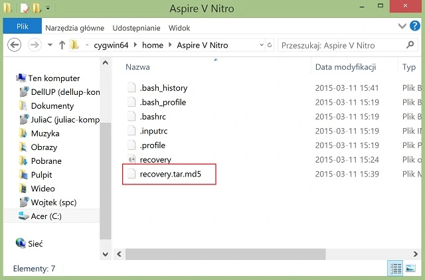Image resolution: width=425 pixels, height=280 pixels.
Task: Click the Muzyka folder icon
Action: [x=23, y=133]
